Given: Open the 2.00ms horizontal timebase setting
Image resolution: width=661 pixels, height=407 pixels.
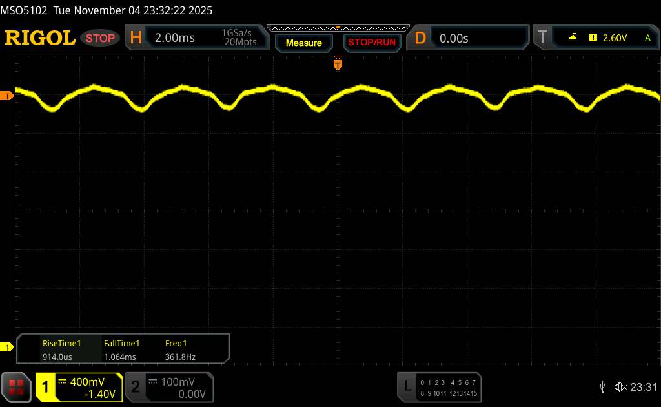Looking at the screenshot, I should (x=174, y=38).
